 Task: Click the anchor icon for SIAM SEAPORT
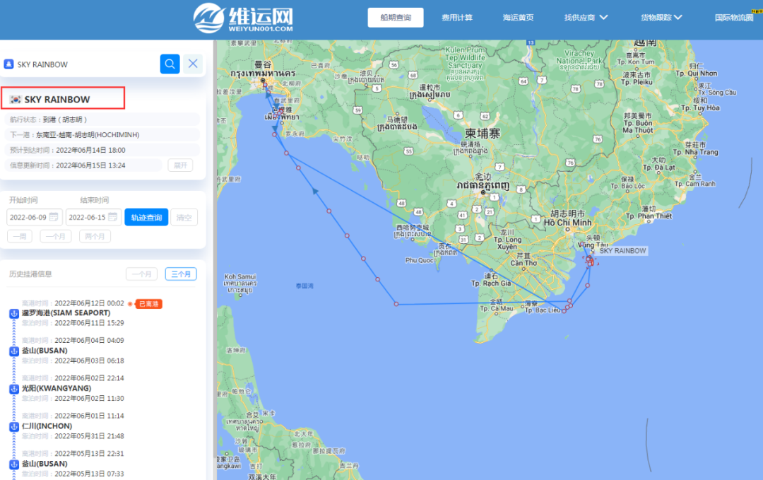13,313
